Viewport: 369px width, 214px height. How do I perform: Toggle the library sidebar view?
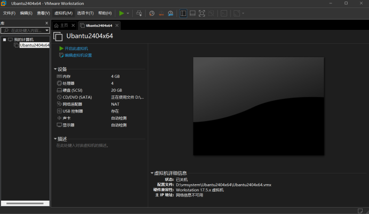[x=183, y=13]
